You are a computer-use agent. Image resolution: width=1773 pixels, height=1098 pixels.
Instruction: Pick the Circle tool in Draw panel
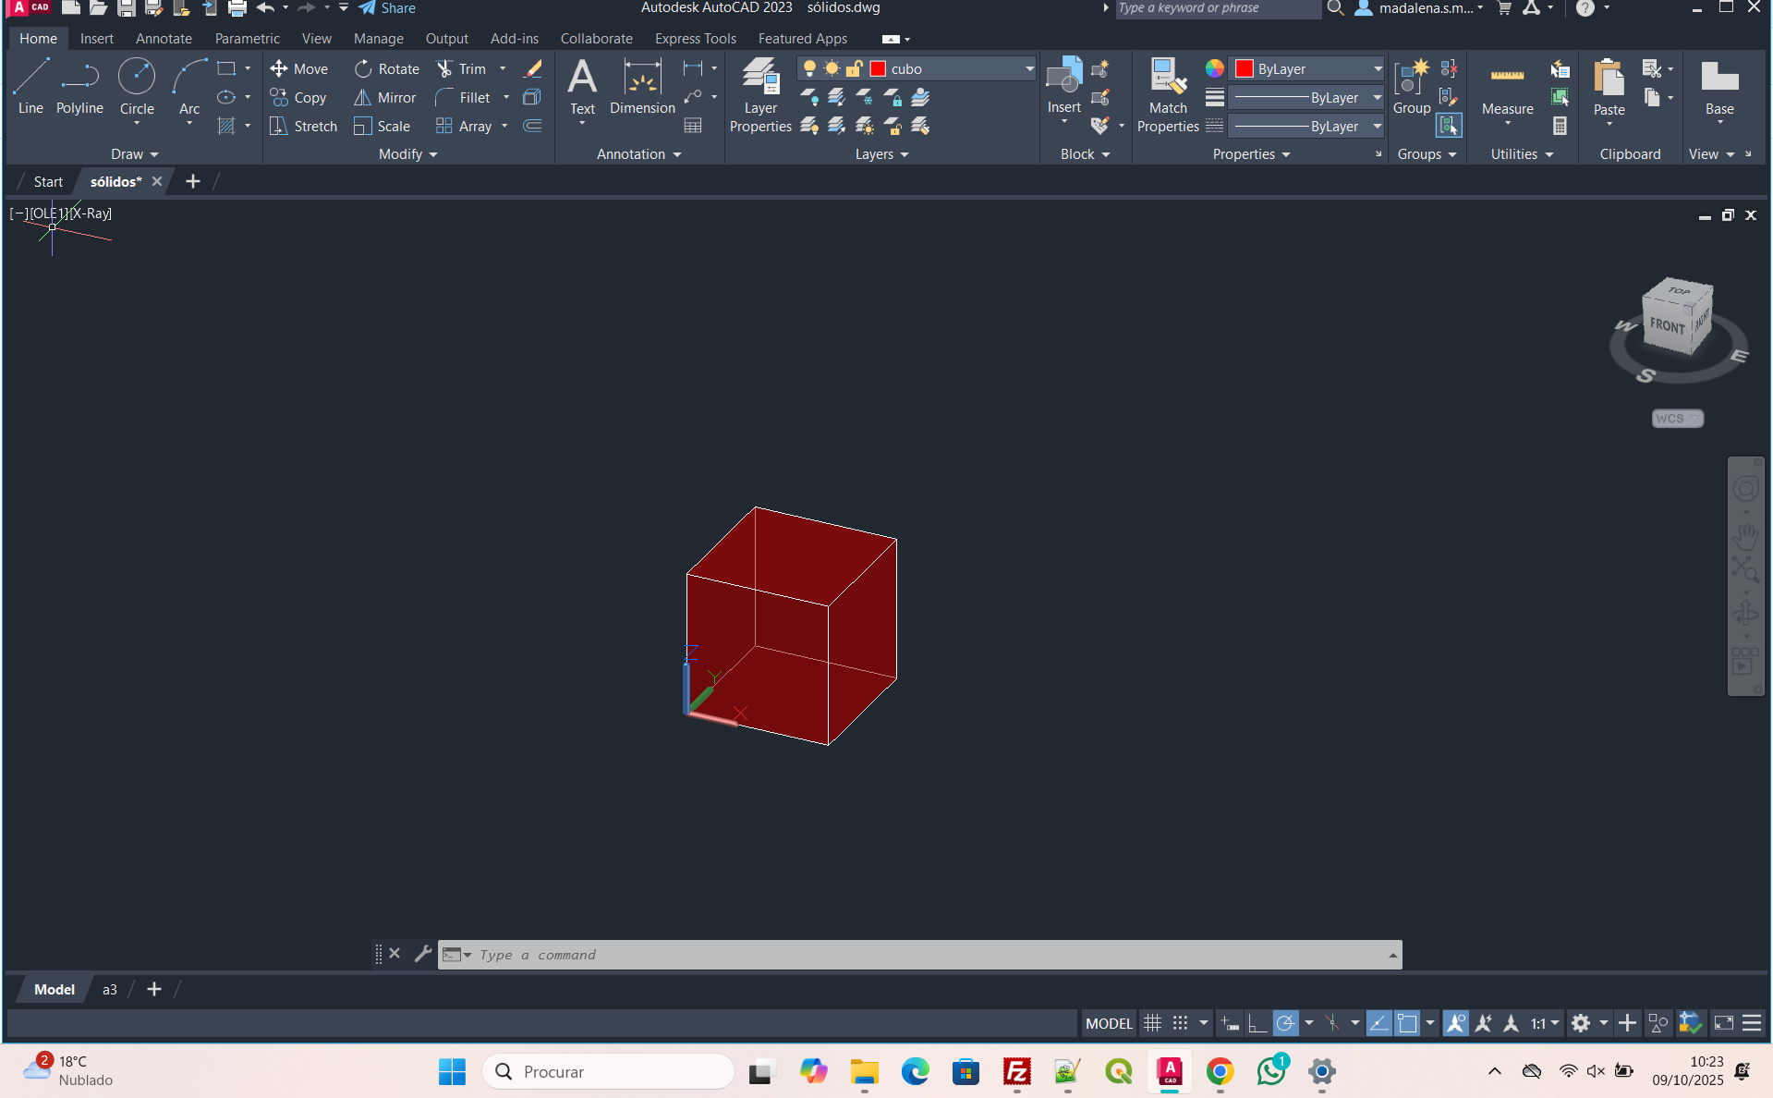click(x=137, y=86)
